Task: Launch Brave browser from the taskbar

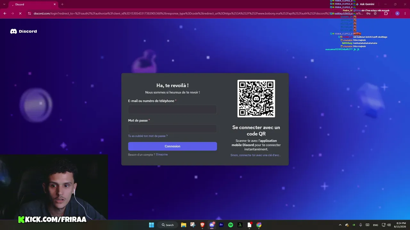Action: coord(202,225)
